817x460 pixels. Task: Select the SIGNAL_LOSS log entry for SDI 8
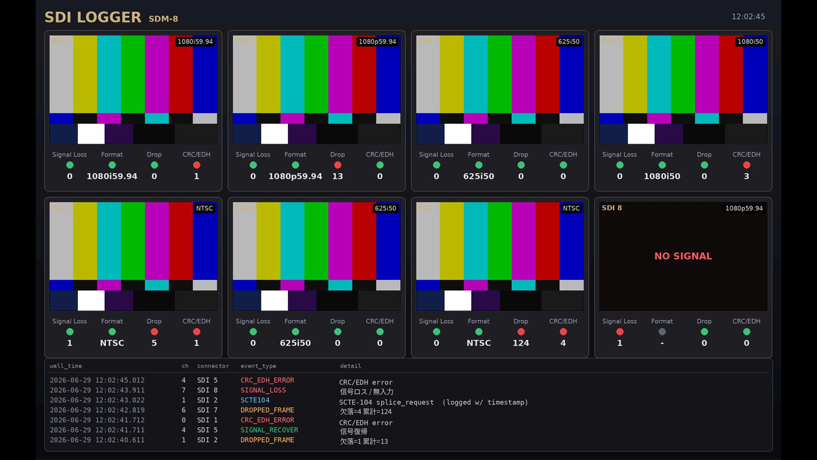coord(408,390)
